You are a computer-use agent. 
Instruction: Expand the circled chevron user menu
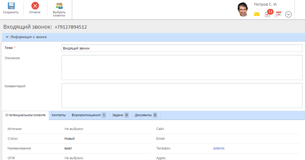[288, 14]
